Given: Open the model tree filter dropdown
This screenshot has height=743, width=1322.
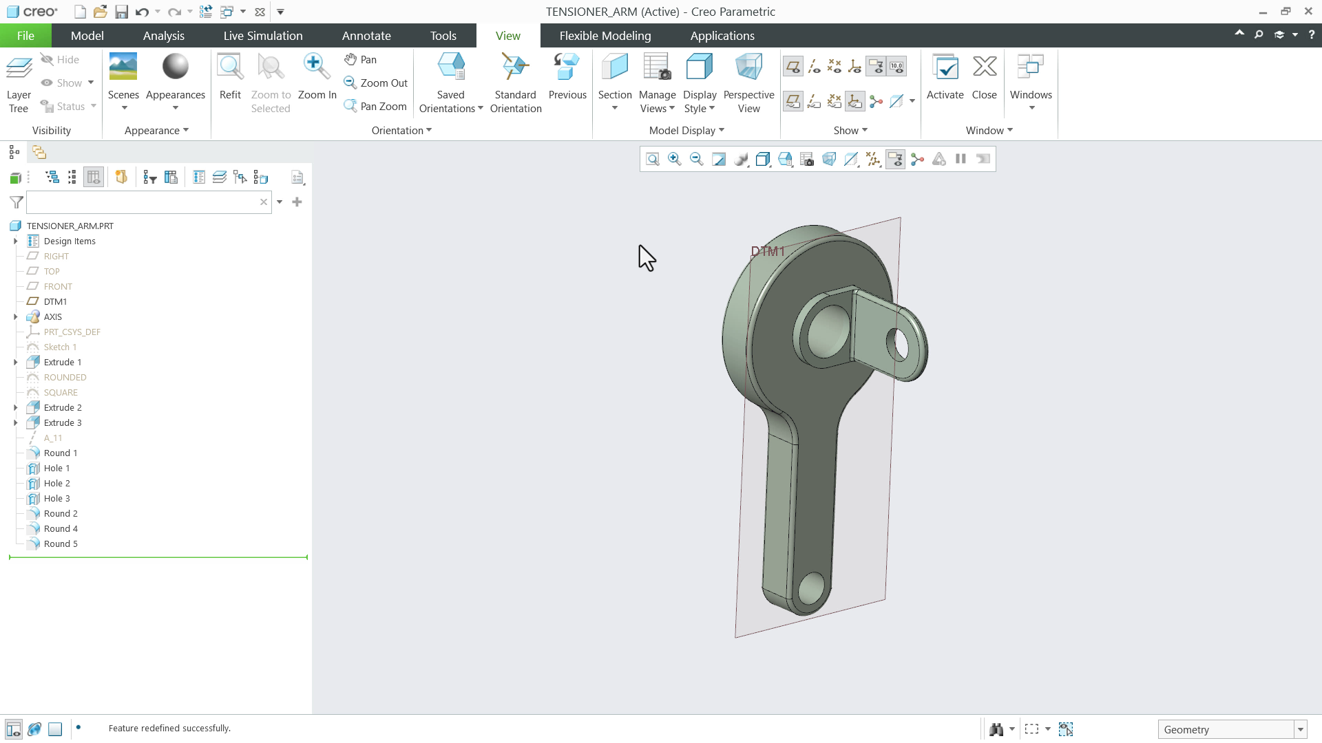Looking at the screenshot, I should point(280,202).
